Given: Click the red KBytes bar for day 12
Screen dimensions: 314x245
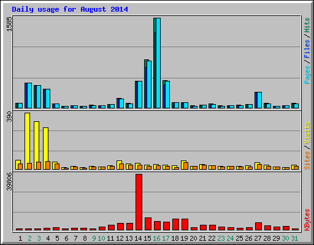Looking at the screenshot, I should coord(120,227).
